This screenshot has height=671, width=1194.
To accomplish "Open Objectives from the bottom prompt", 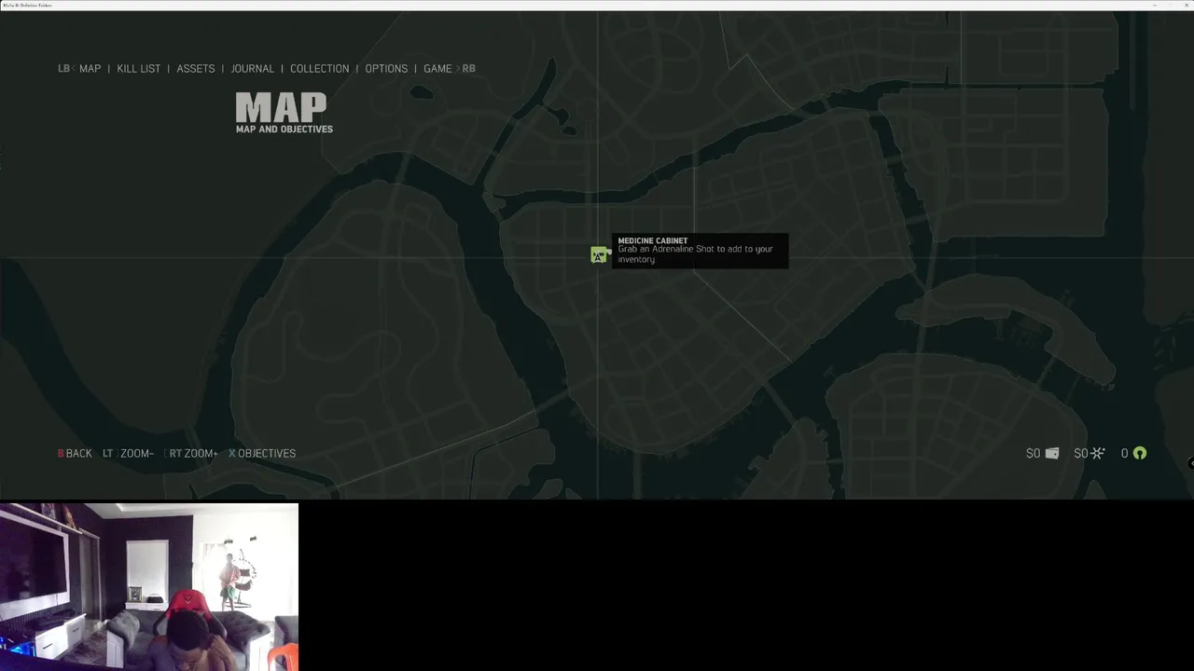I will (x=262, y=454).
